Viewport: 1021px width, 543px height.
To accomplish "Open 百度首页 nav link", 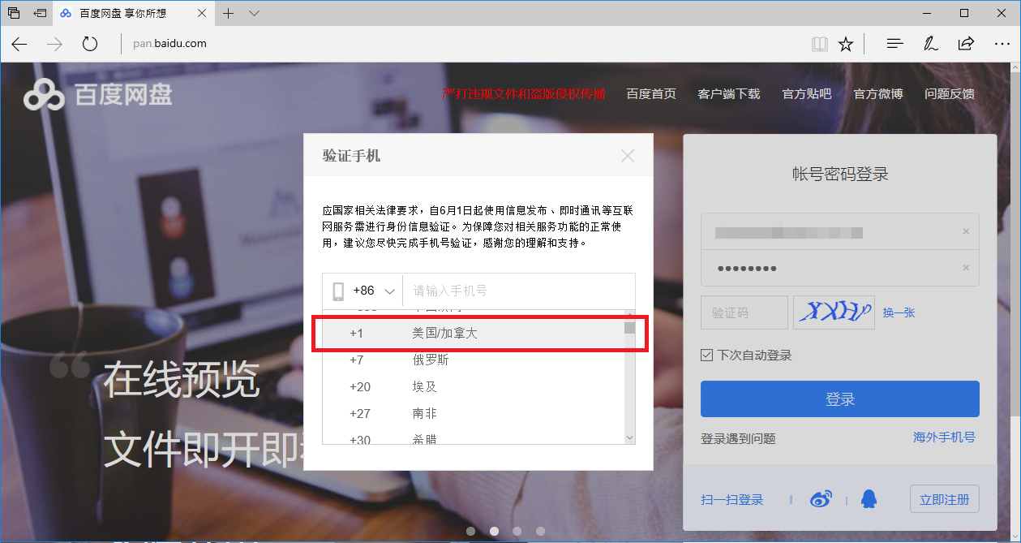I will click(650, 94).
